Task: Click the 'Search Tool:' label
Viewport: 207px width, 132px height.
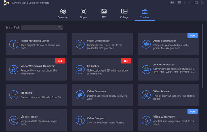Action: [12, 27]
